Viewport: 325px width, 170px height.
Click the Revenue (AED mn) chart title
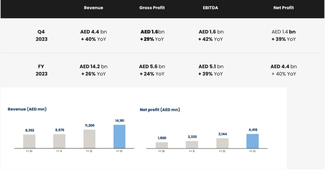pos(27,109)
